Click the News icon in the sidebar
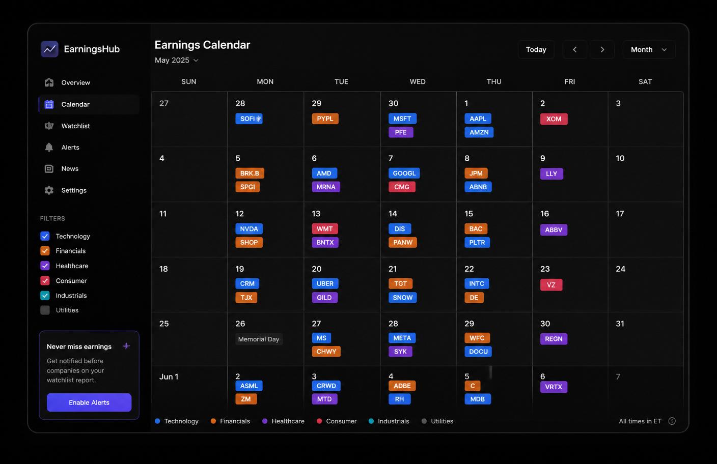The height and width of the screenshot is (464, 717). (x=49, y=168)
